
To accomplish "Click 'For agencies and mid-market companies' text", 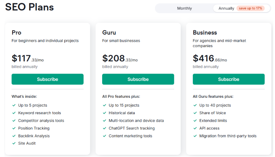I will click(x=219, y=43).
